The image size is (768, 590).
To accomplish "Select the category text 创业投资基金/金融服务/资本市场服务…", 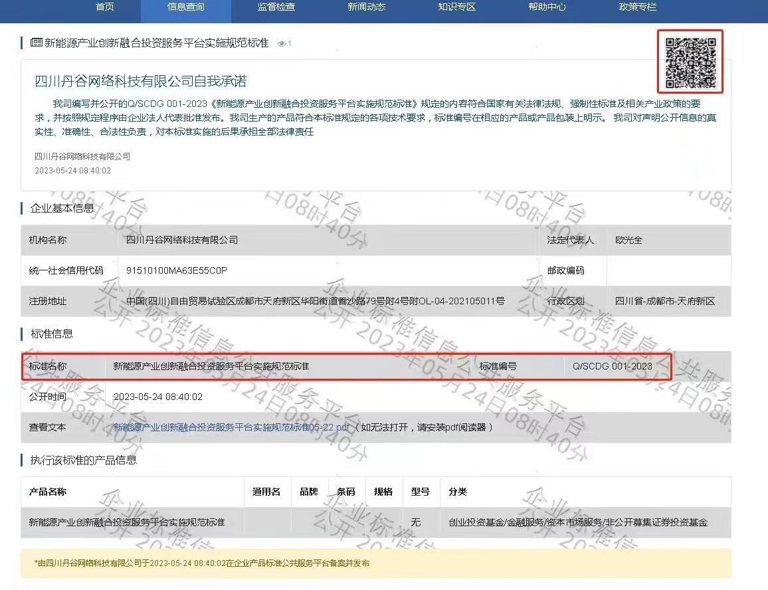I will [x=578, y=522].
